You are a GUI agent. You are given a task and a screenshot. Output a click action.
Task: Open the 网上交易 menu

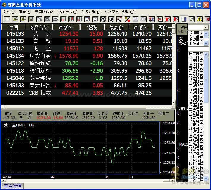point(111,12)
